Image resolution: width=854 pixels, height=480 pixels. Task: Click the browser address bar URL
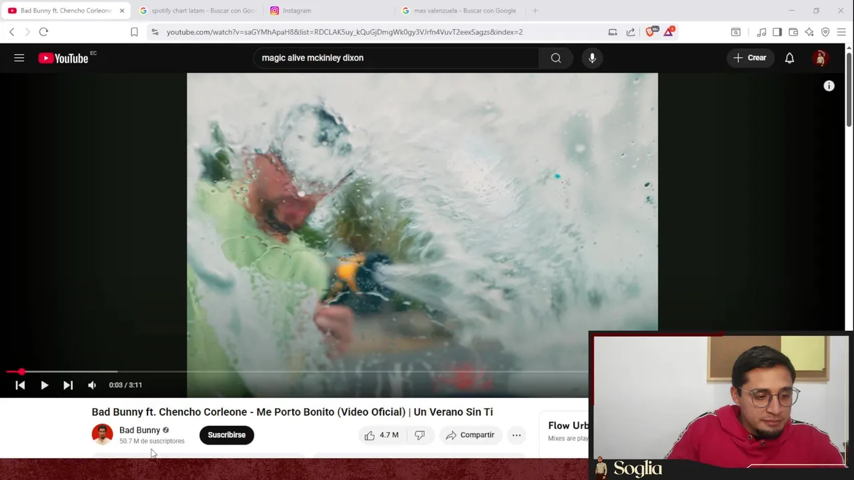click(344, 32)
